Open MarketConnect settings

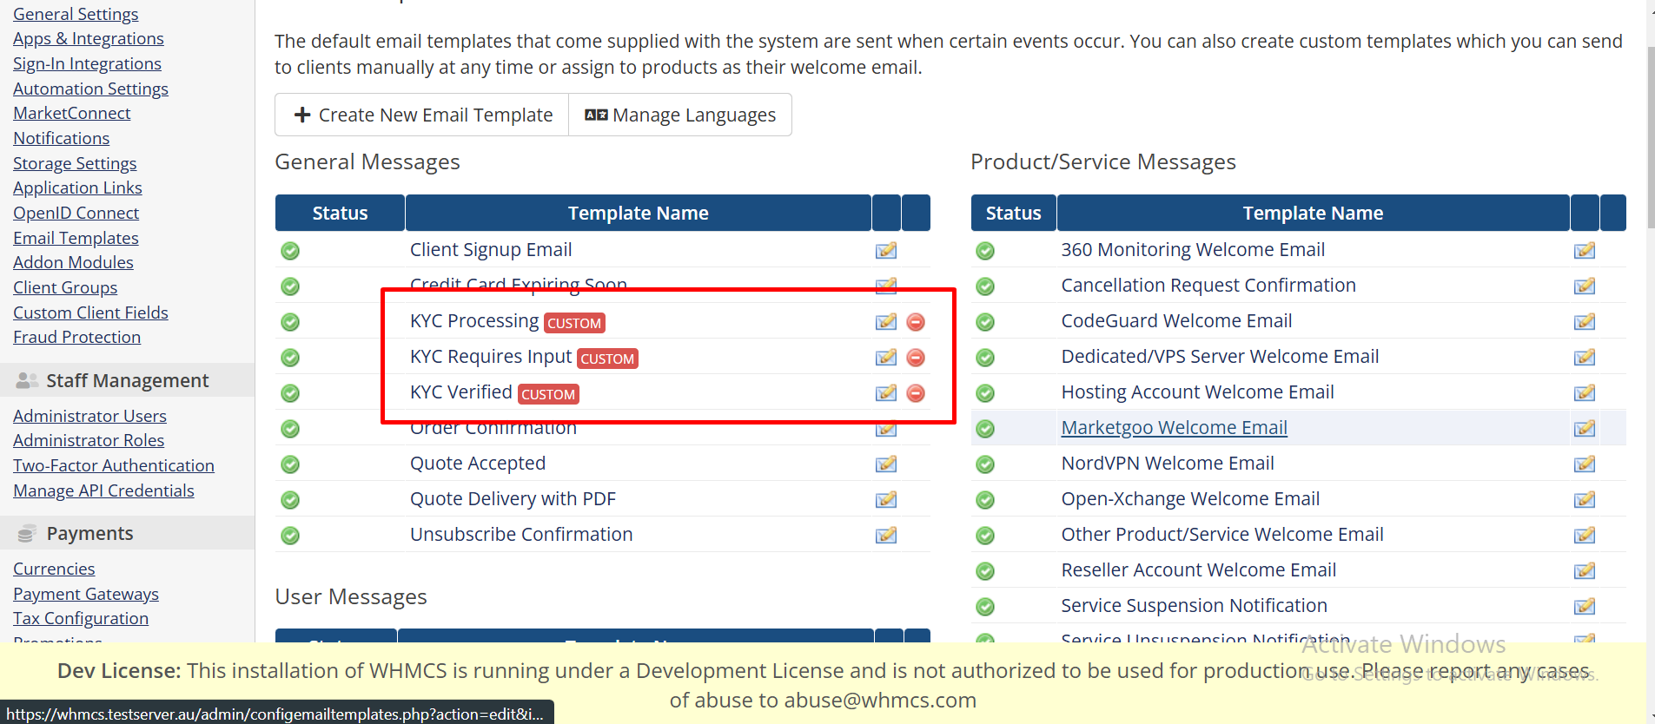(x=72, y=114)
